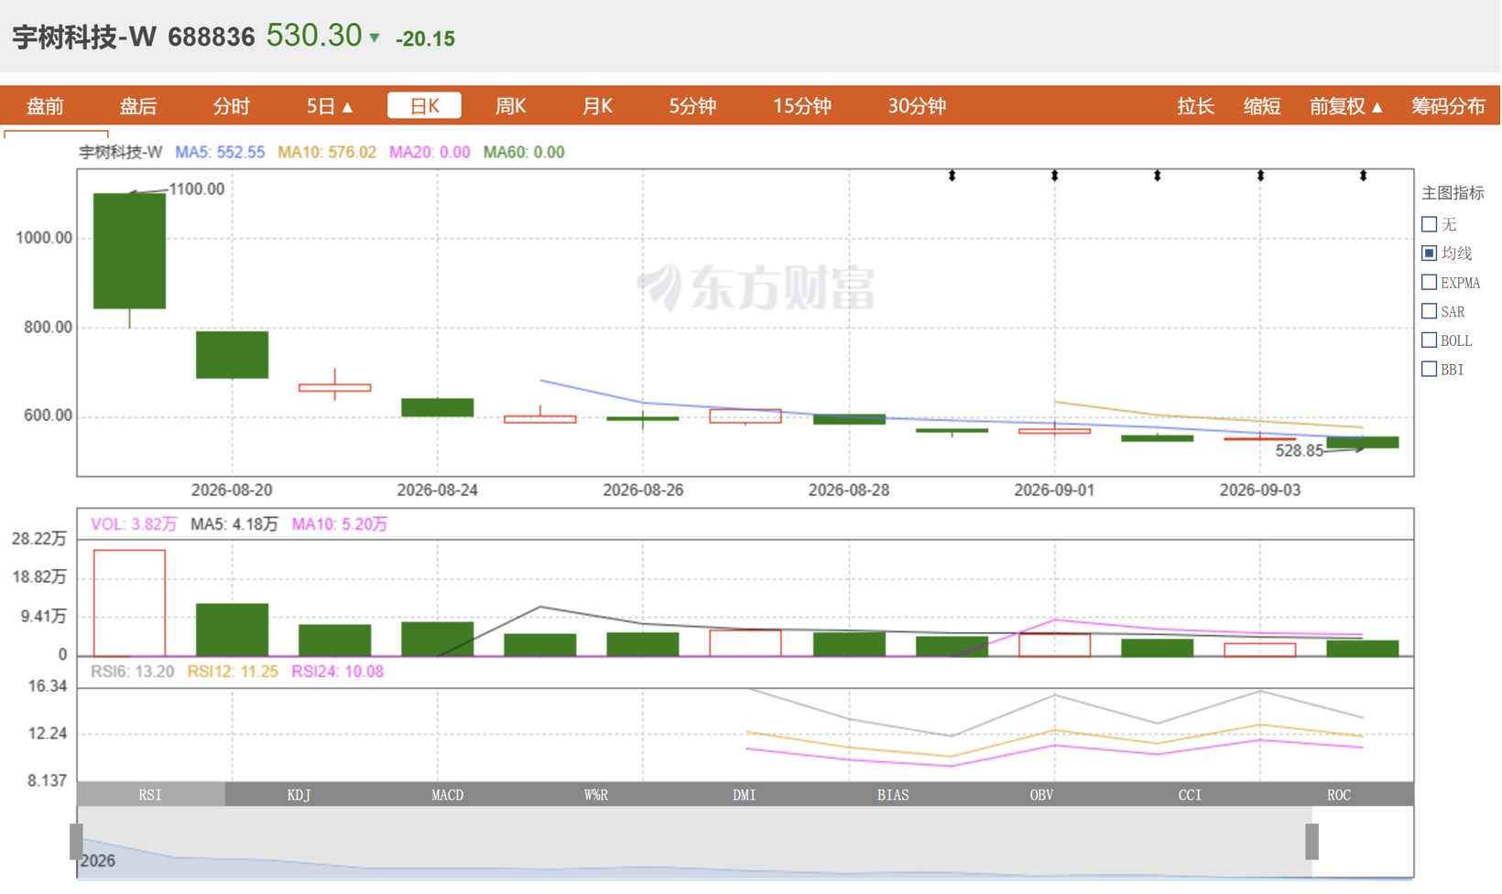Click 缩短 to shrink the chart

click(x=1261, y=106)
